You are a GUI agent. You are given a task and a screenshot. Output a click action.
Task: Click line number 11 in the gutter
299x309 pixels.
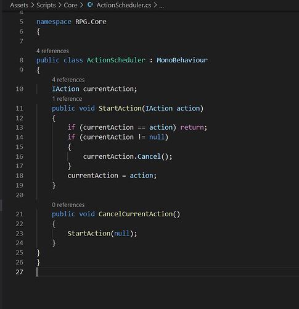[x=19, y=108]
